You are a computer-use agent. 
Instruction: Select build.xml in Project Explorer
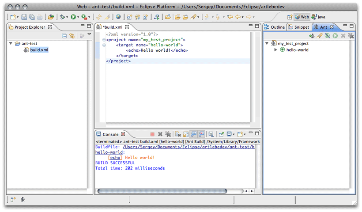coord(39,50)
